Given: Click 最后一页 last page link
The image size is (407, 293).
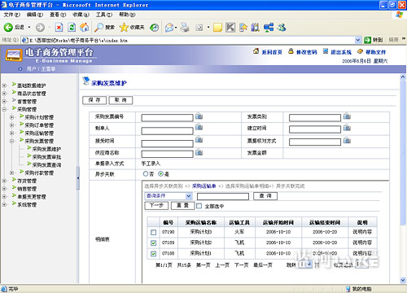Looking at the screenshot, I should (x=263, y=265).
